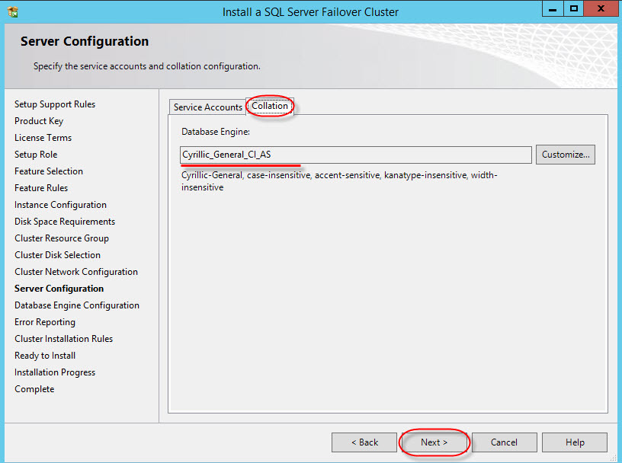This screenshot has width=622, height=463.
Task: Select Error Reporting in sidebar
Action: 45,322
